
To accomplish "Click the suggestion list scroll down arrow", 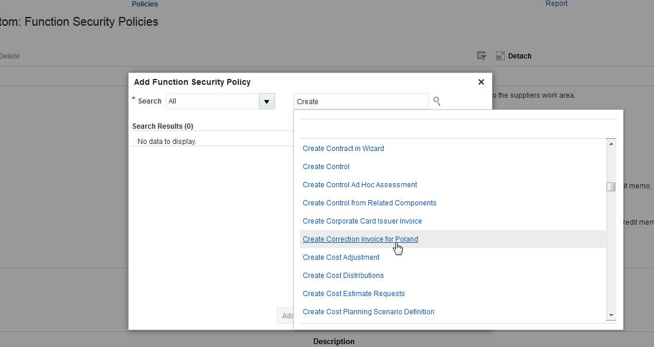I will tap(611, 315).
